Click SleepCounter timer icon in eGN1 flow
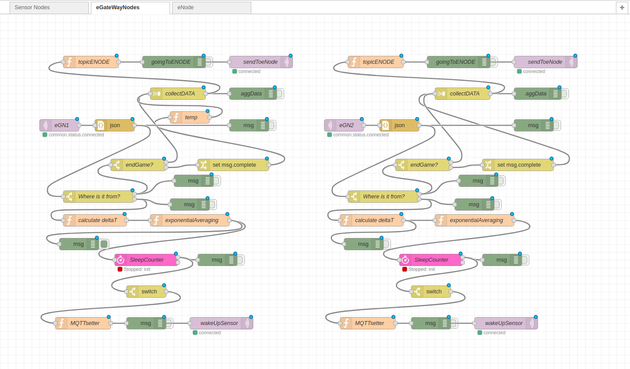Image resolution: width=630 pixels, height=369 pixels. pyautogui.click(x=120, y=260)
